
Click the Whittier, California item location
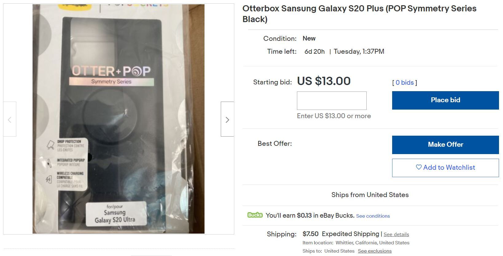(x=372, y=242)
